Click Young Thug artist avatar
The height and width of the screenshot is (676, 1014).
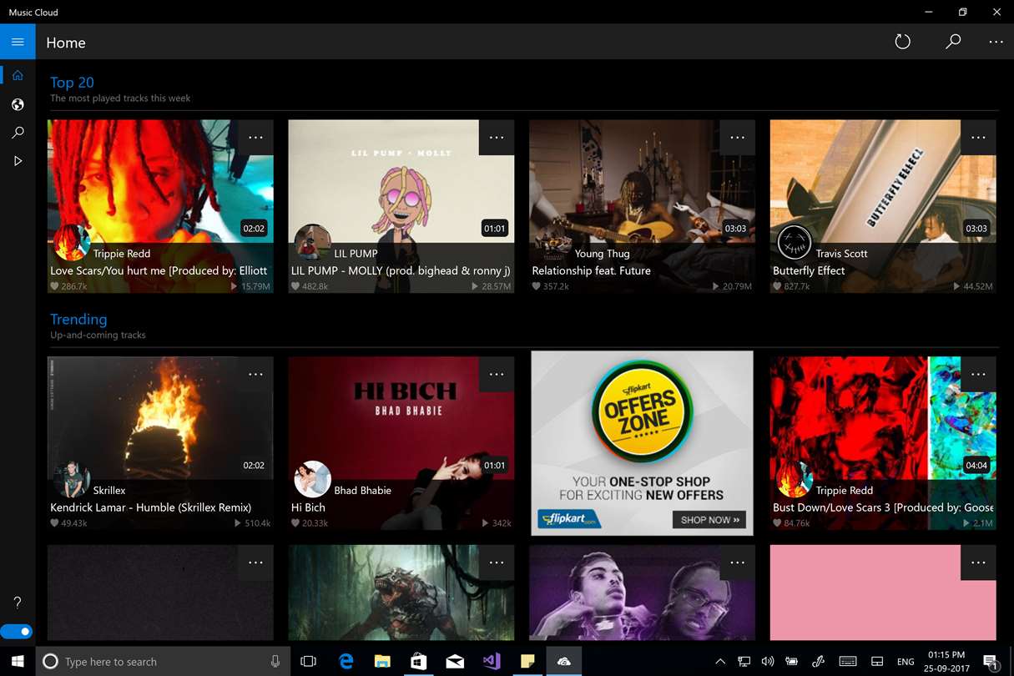click(552, 243)
